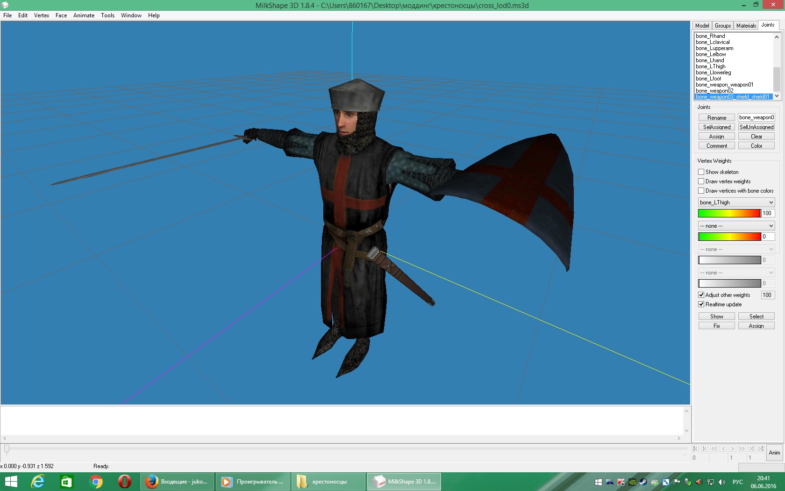
Task: Launch Opera browser from taskbar
Action: 125,482
